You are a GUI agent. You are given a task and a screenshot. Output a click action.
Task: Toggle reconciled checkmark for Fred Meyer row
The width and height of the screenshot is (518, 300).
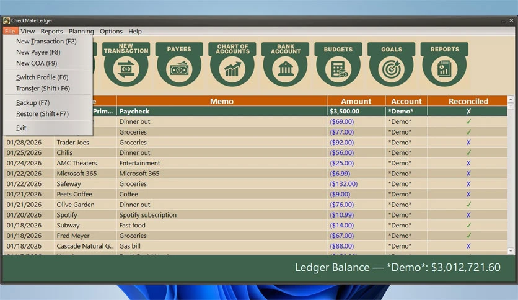[x=468, y=236]
